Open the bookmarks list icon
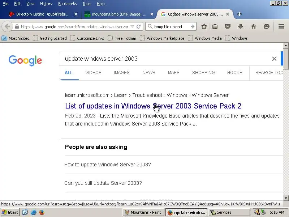The image size is (289, 217). 215,26
